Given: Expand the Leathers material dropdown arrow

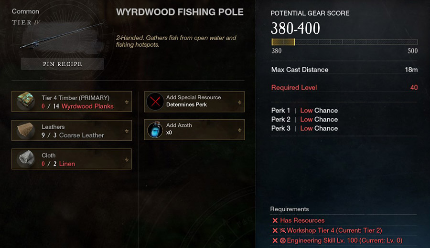Looking at the screenshot, I should click(127, 131).
